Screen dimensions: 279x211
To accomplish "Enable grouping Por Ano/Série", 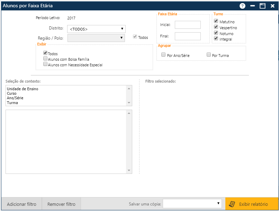I will 163,55.
